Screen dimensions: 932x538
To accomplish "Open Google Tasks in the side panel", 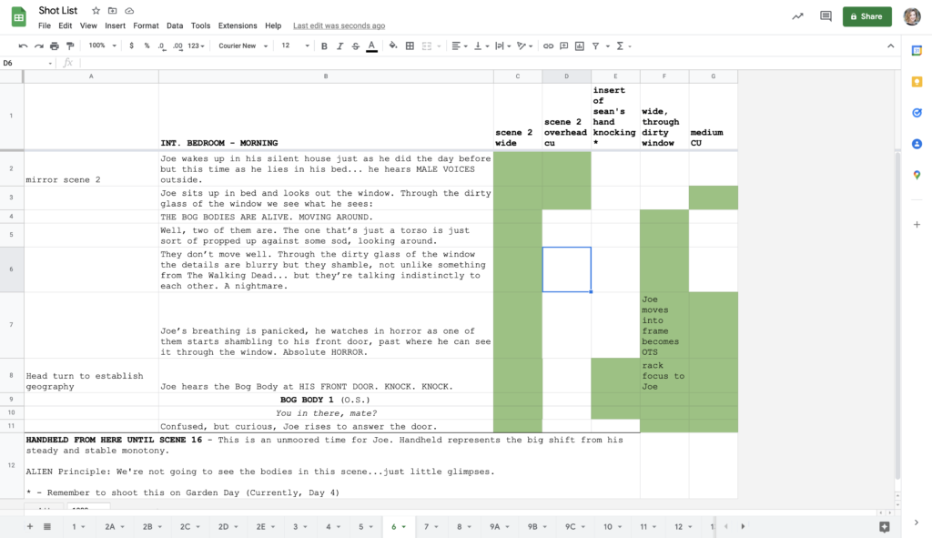I will tap(917, 113).
